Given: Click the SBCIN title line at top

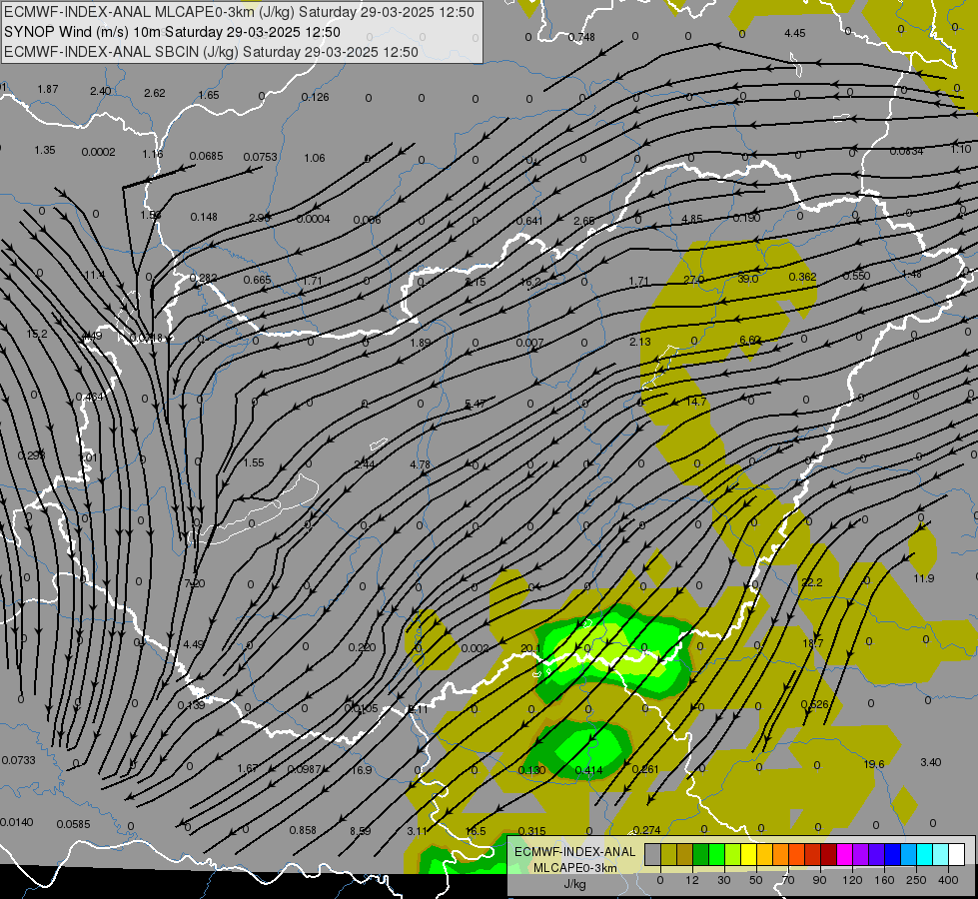Looking at the screenshot, I should [x=211, y=52].
